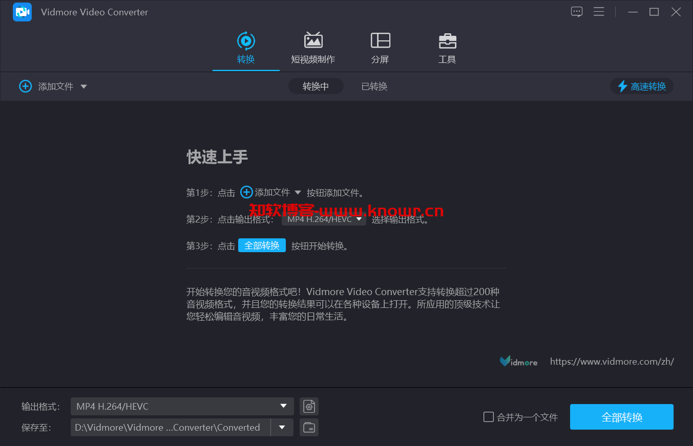Image resolution: width=693 pixels, height=446 pixels.
Task: Click the 短视频制作 tab label
Action: click(313, 59)
